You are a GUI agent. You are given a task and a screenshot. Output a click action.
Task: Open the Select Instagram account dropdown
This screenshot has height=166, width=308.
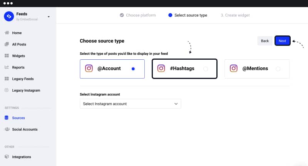point(131,104)
